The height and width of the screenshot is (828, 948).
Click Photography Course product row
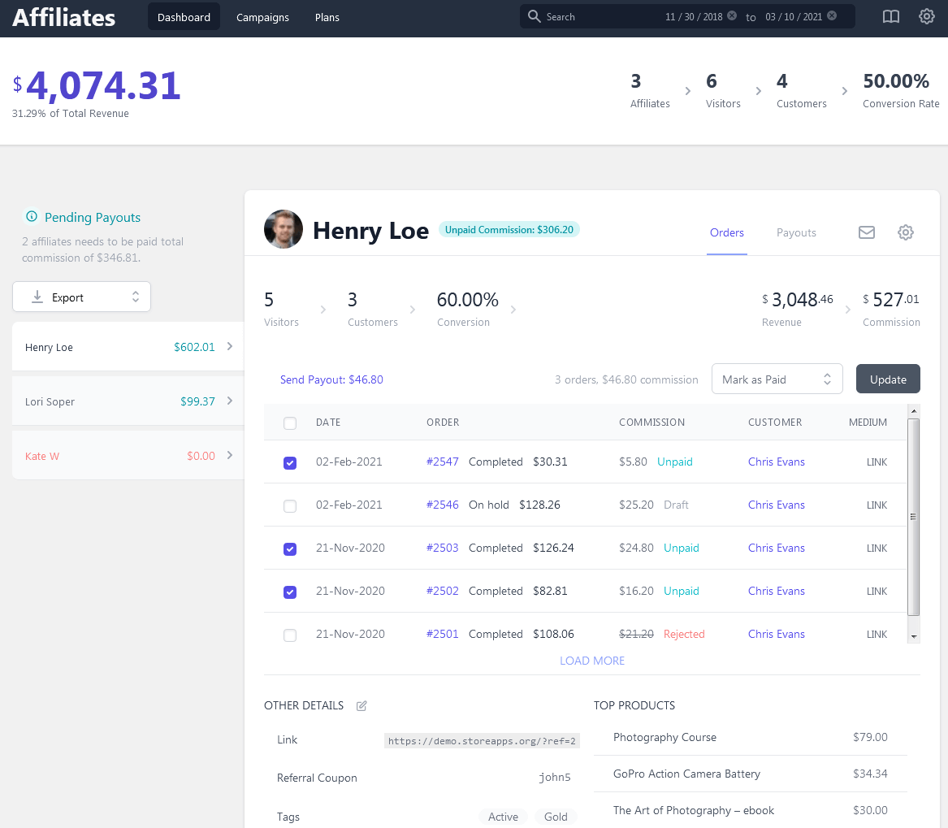coord(751,737)
